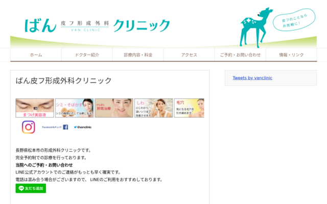Open the 情報・リンク menu

[x=291, y=55]
